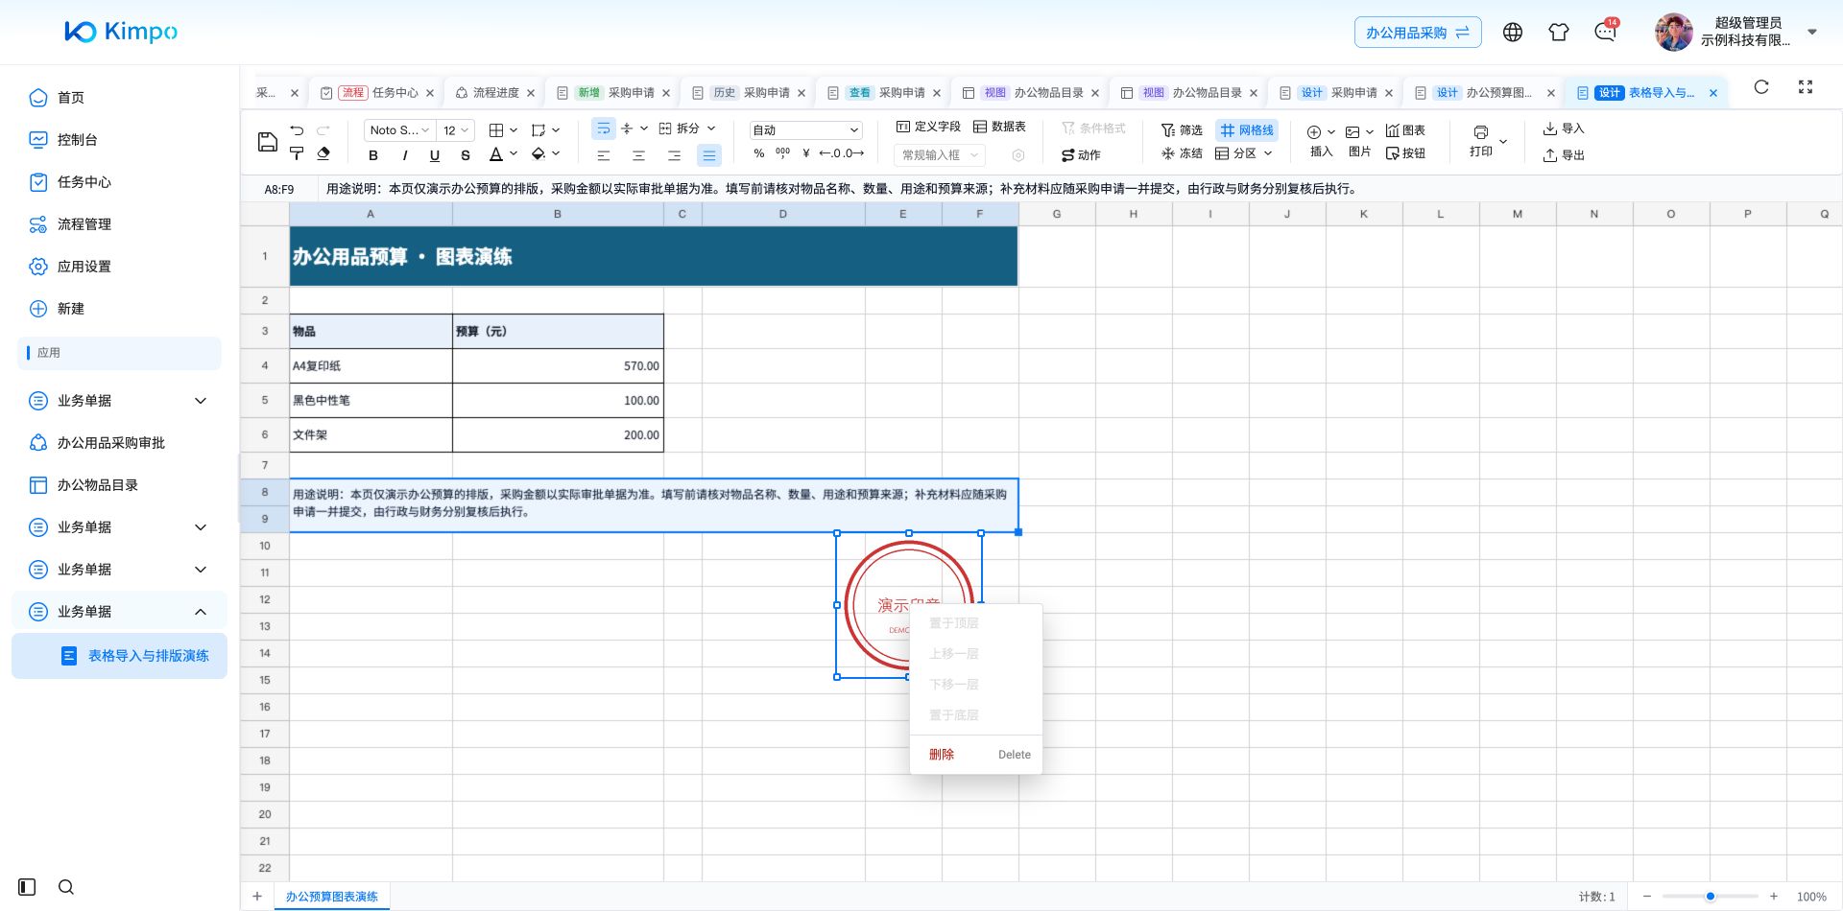Select the format painter icon
The width and height of the screenshot is (1843, 911).
pyautogui.click(x=297, y=153)
